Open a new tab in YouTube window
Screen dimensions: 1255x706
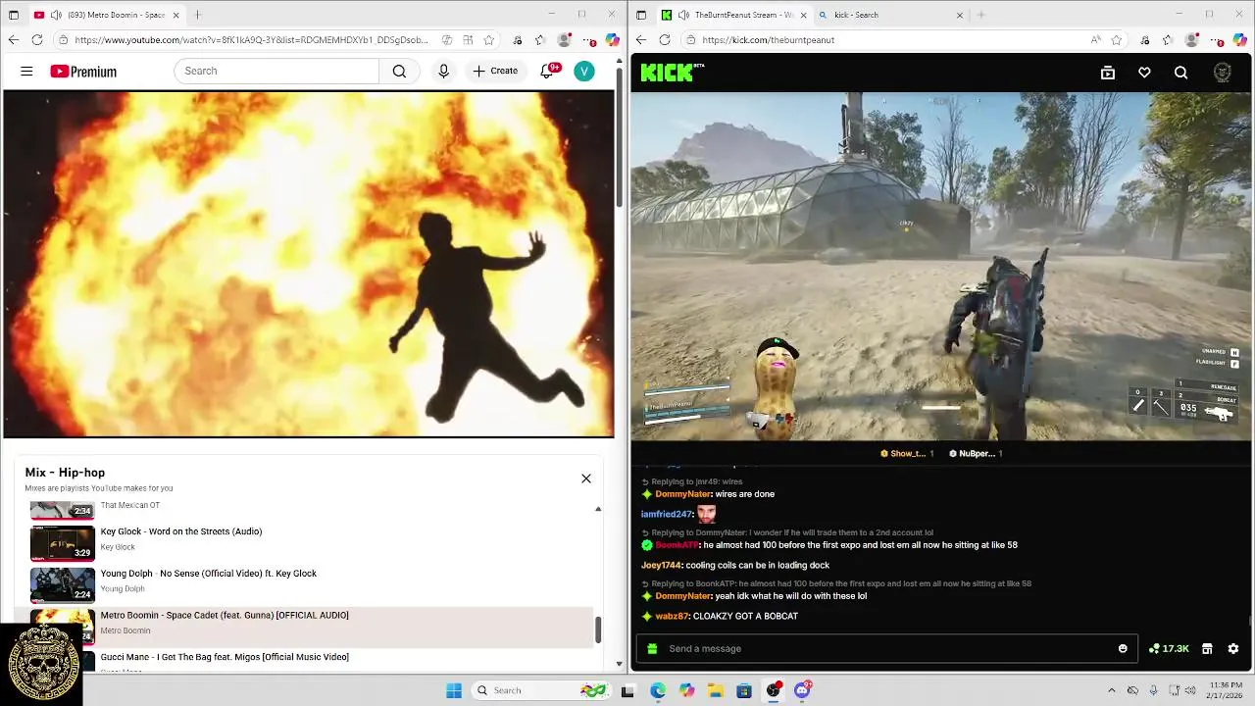coord(198,15)
